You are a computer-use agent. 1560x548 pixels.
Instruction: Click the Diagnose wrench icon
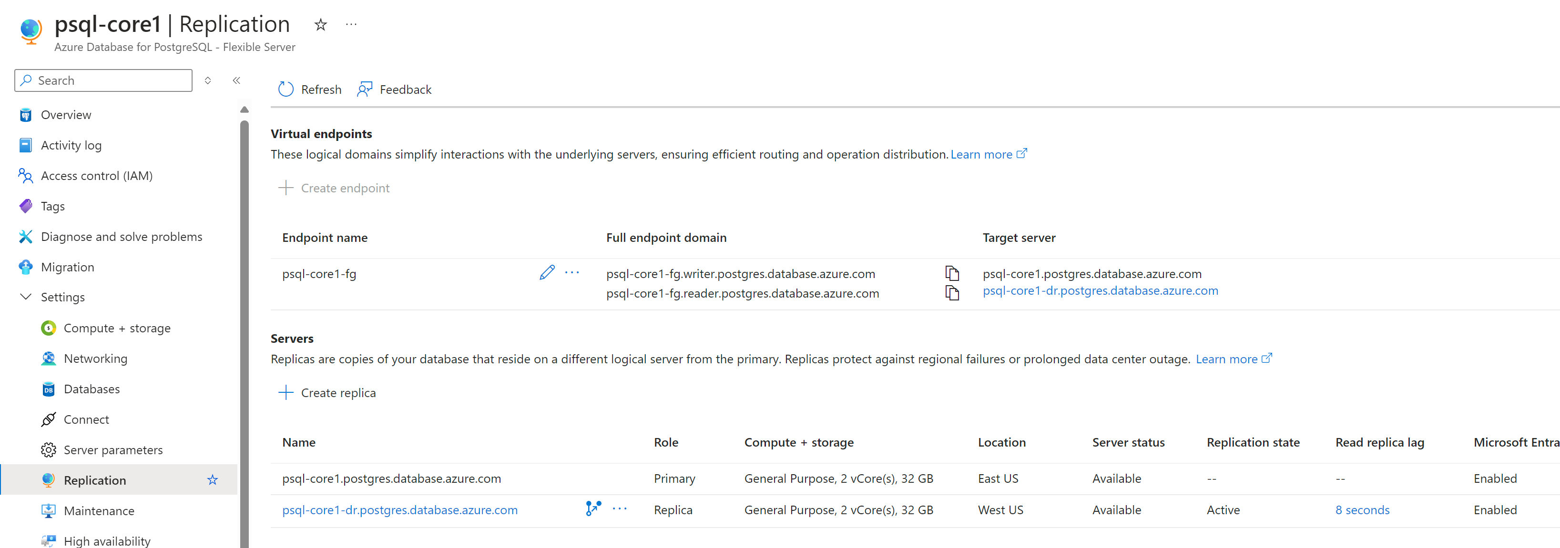[25, 237]
